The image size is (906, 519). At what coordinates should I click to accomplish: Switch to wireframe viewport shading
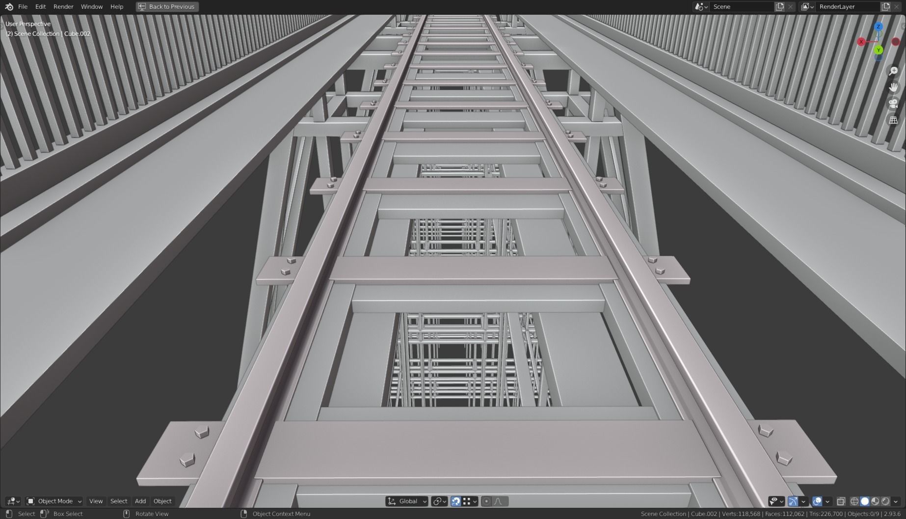(854, 501)
